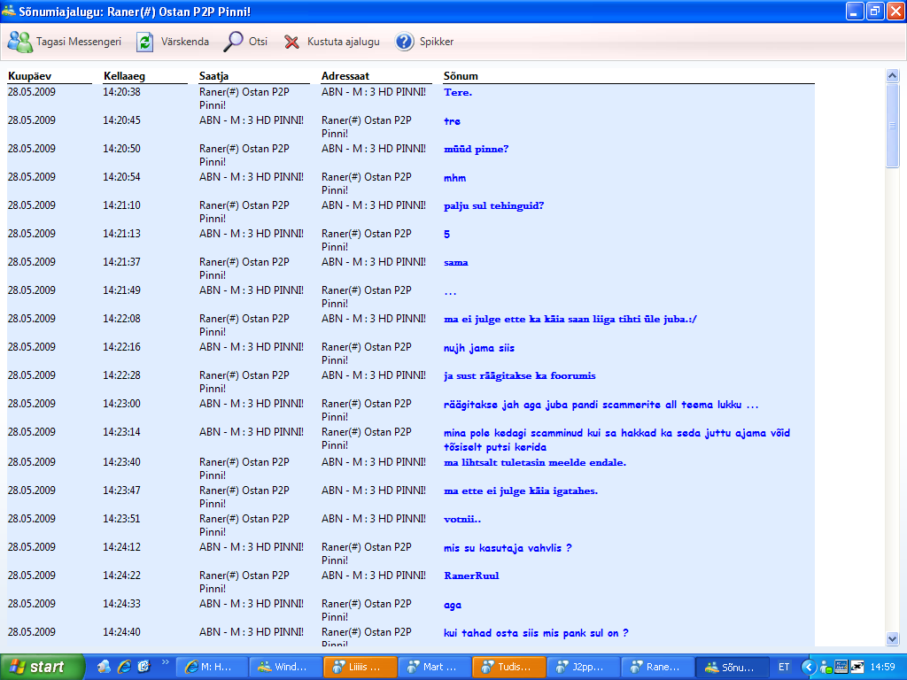Click the scrollbar down arrow

pyautogui.click(x=892, y=638)
